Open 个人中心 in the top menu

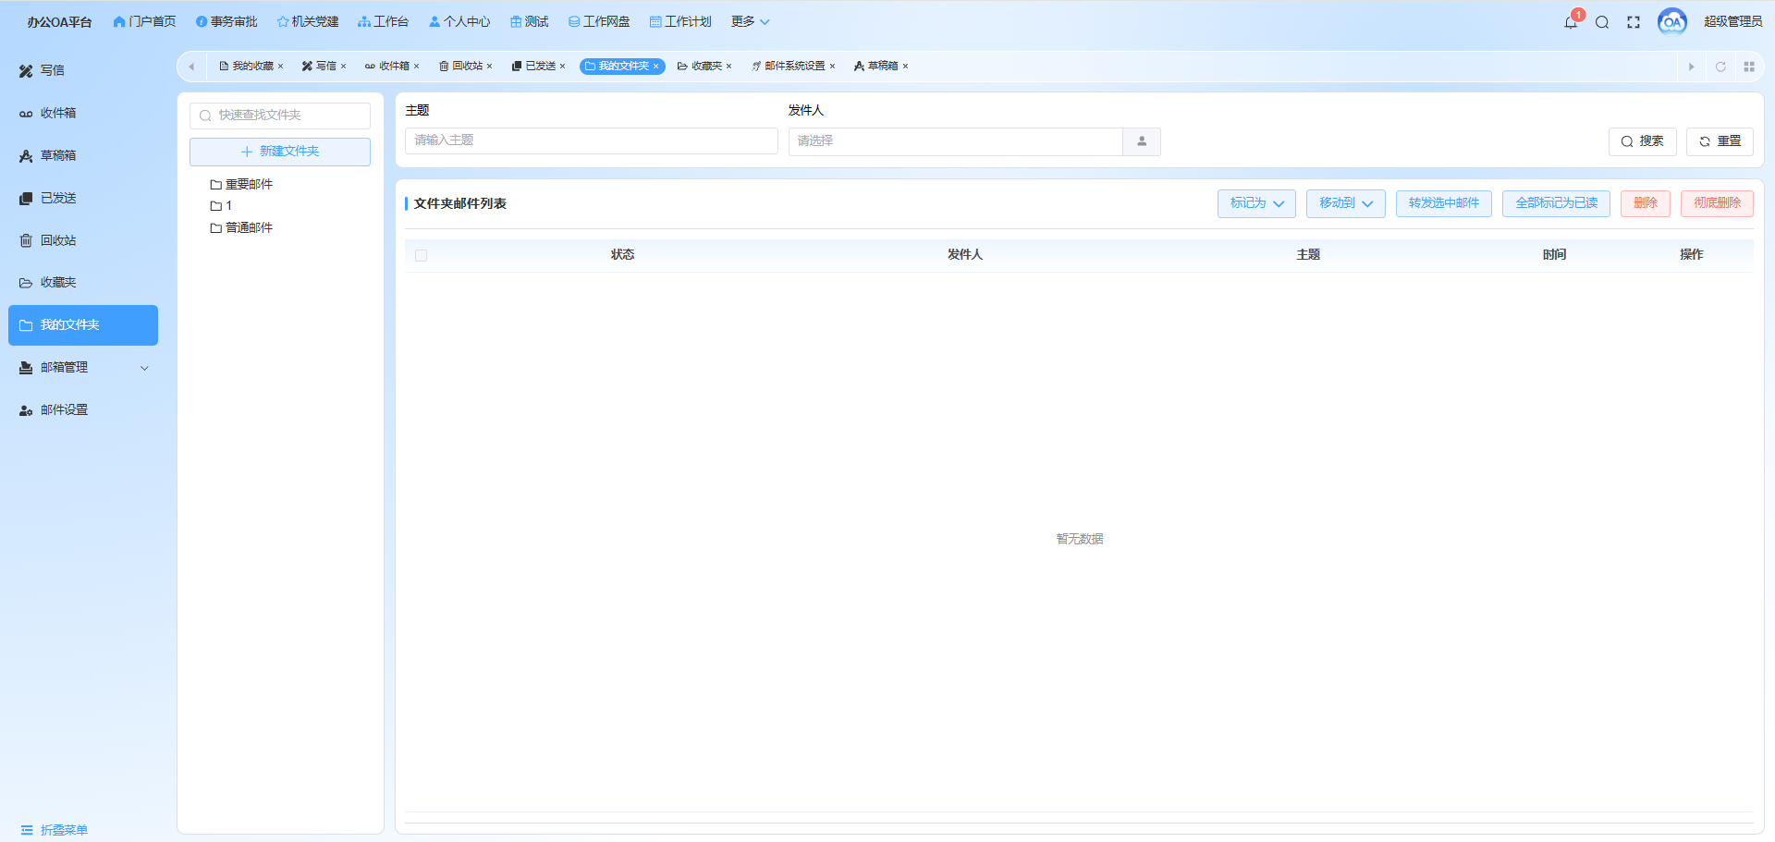[x=459, y=21]
